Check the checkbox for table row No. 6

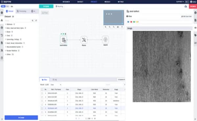[x=42, y=112]
